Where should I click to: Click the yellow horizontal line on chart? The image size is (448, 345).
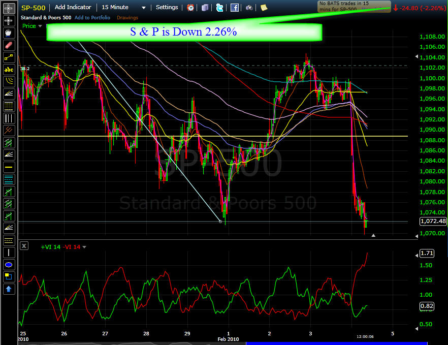[213, 136]
